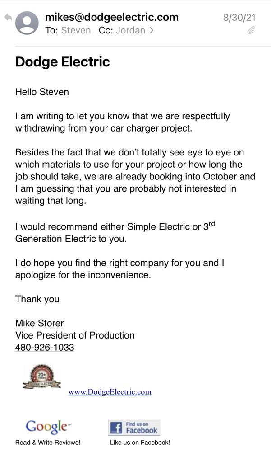Image resolution: width=271 pixels, height=452 pixels.
Task: Tap the Thank you closing line
Action: (37, 299)
